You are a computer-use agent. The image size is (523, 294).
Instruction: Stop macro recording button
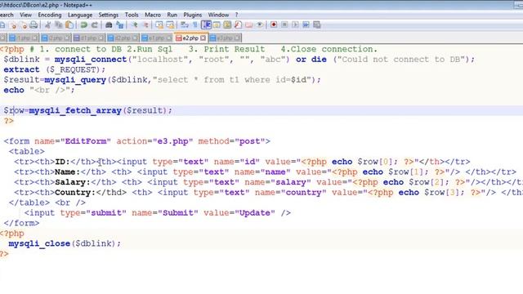(x=284, y=25)
